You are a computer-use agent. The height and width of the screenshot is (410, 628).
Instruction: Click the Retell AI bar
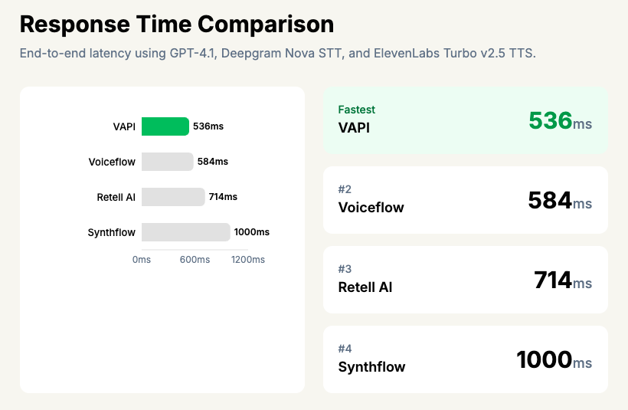pyautogui.click(x=173, y=197)
